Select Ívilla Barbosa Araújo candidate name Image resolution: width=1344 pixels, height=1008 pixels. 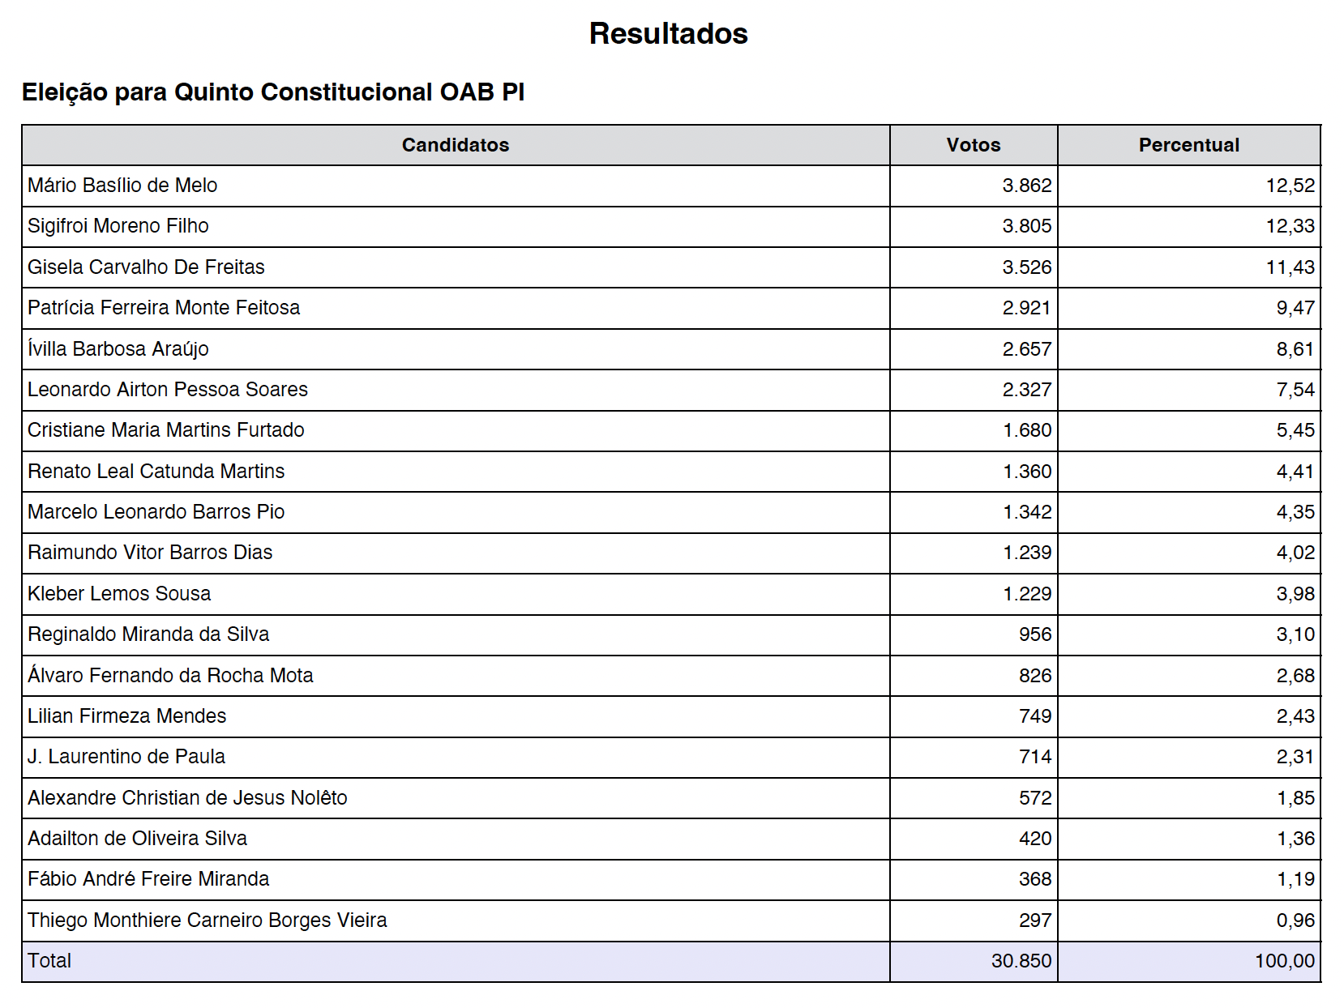click(x=118, y=349)
